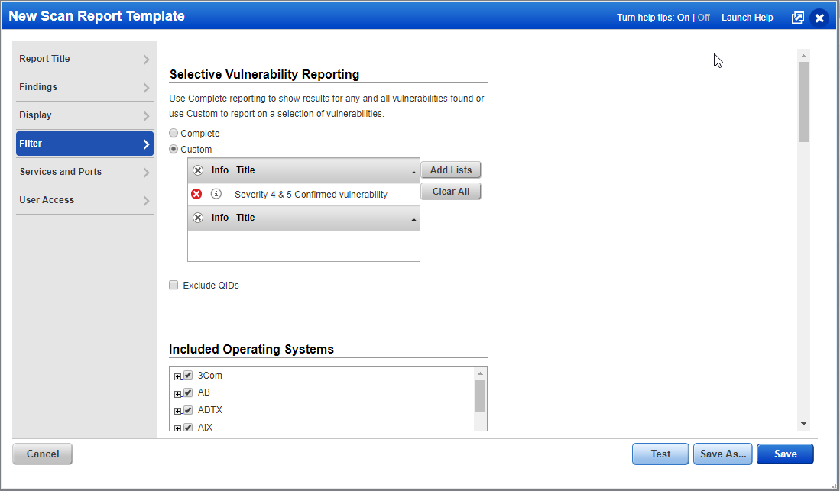Click the chevron on User Access
This screenshot has height=491, width=840.
pyautogui.click(x=148, y=200)
